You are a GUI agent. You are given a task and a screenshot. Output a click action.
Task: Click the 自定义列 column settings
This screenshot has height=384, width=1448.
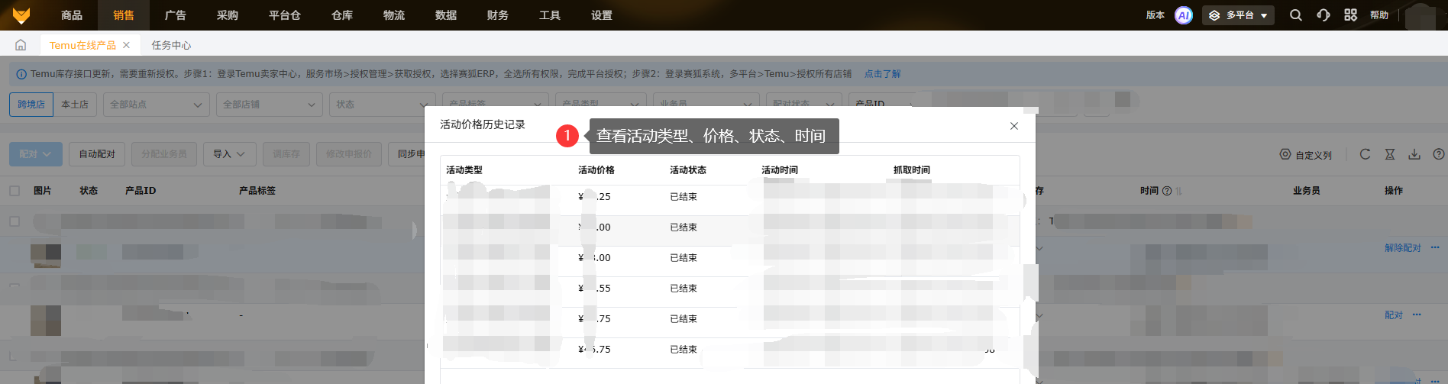(1306, 155)
